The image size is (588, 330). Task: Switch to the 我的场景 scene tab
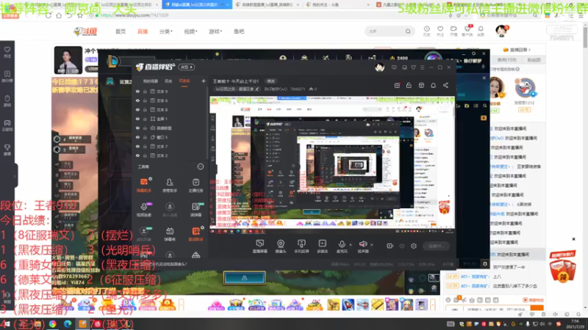tap(151, 81)
